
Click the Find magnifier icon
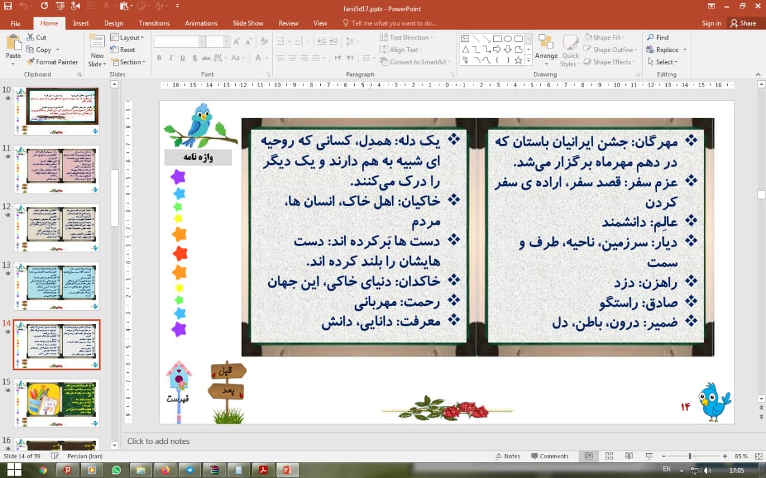pos(651,38)
